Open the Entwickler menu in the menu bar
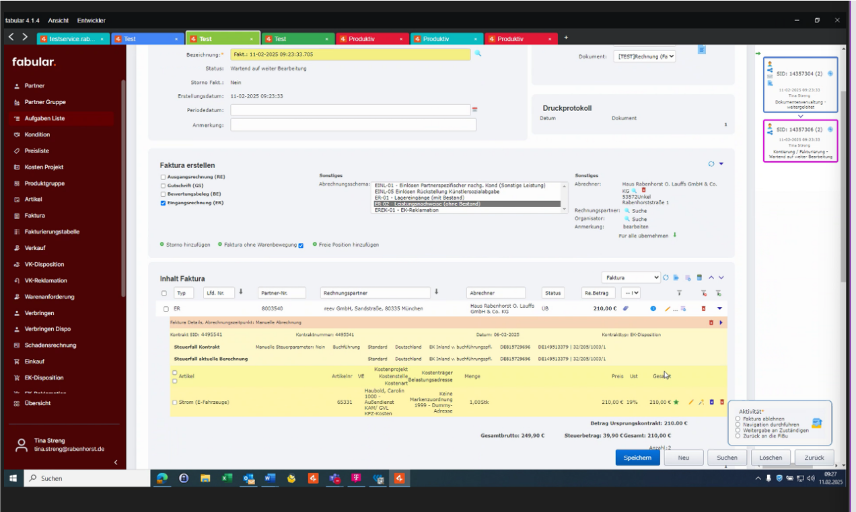The width and height of the screenshot is (856, 512). tap(92, 21)
